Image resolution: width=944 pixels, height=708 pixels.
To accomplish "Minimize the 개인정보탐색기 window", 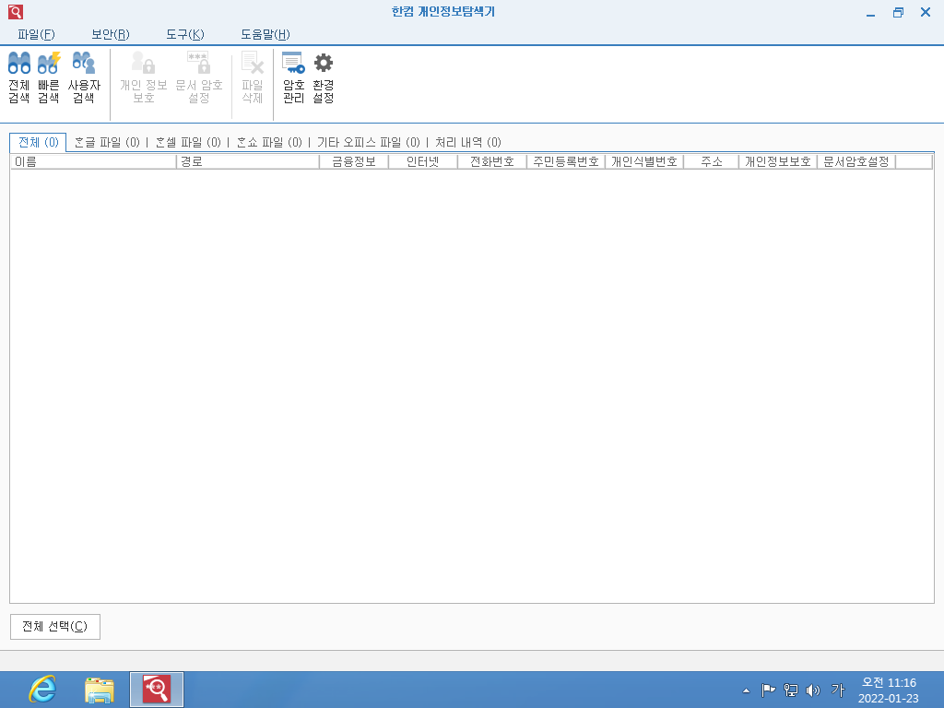I will point(870,13).
